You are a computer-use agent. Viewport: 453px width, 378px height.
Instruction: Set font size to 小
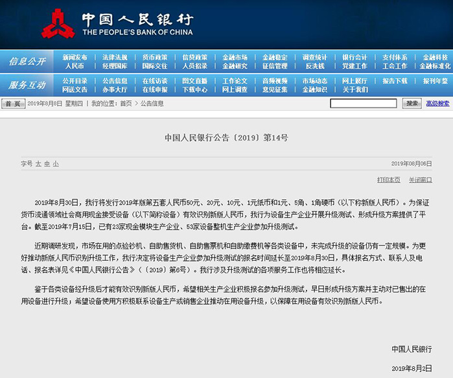pos(56,164)
